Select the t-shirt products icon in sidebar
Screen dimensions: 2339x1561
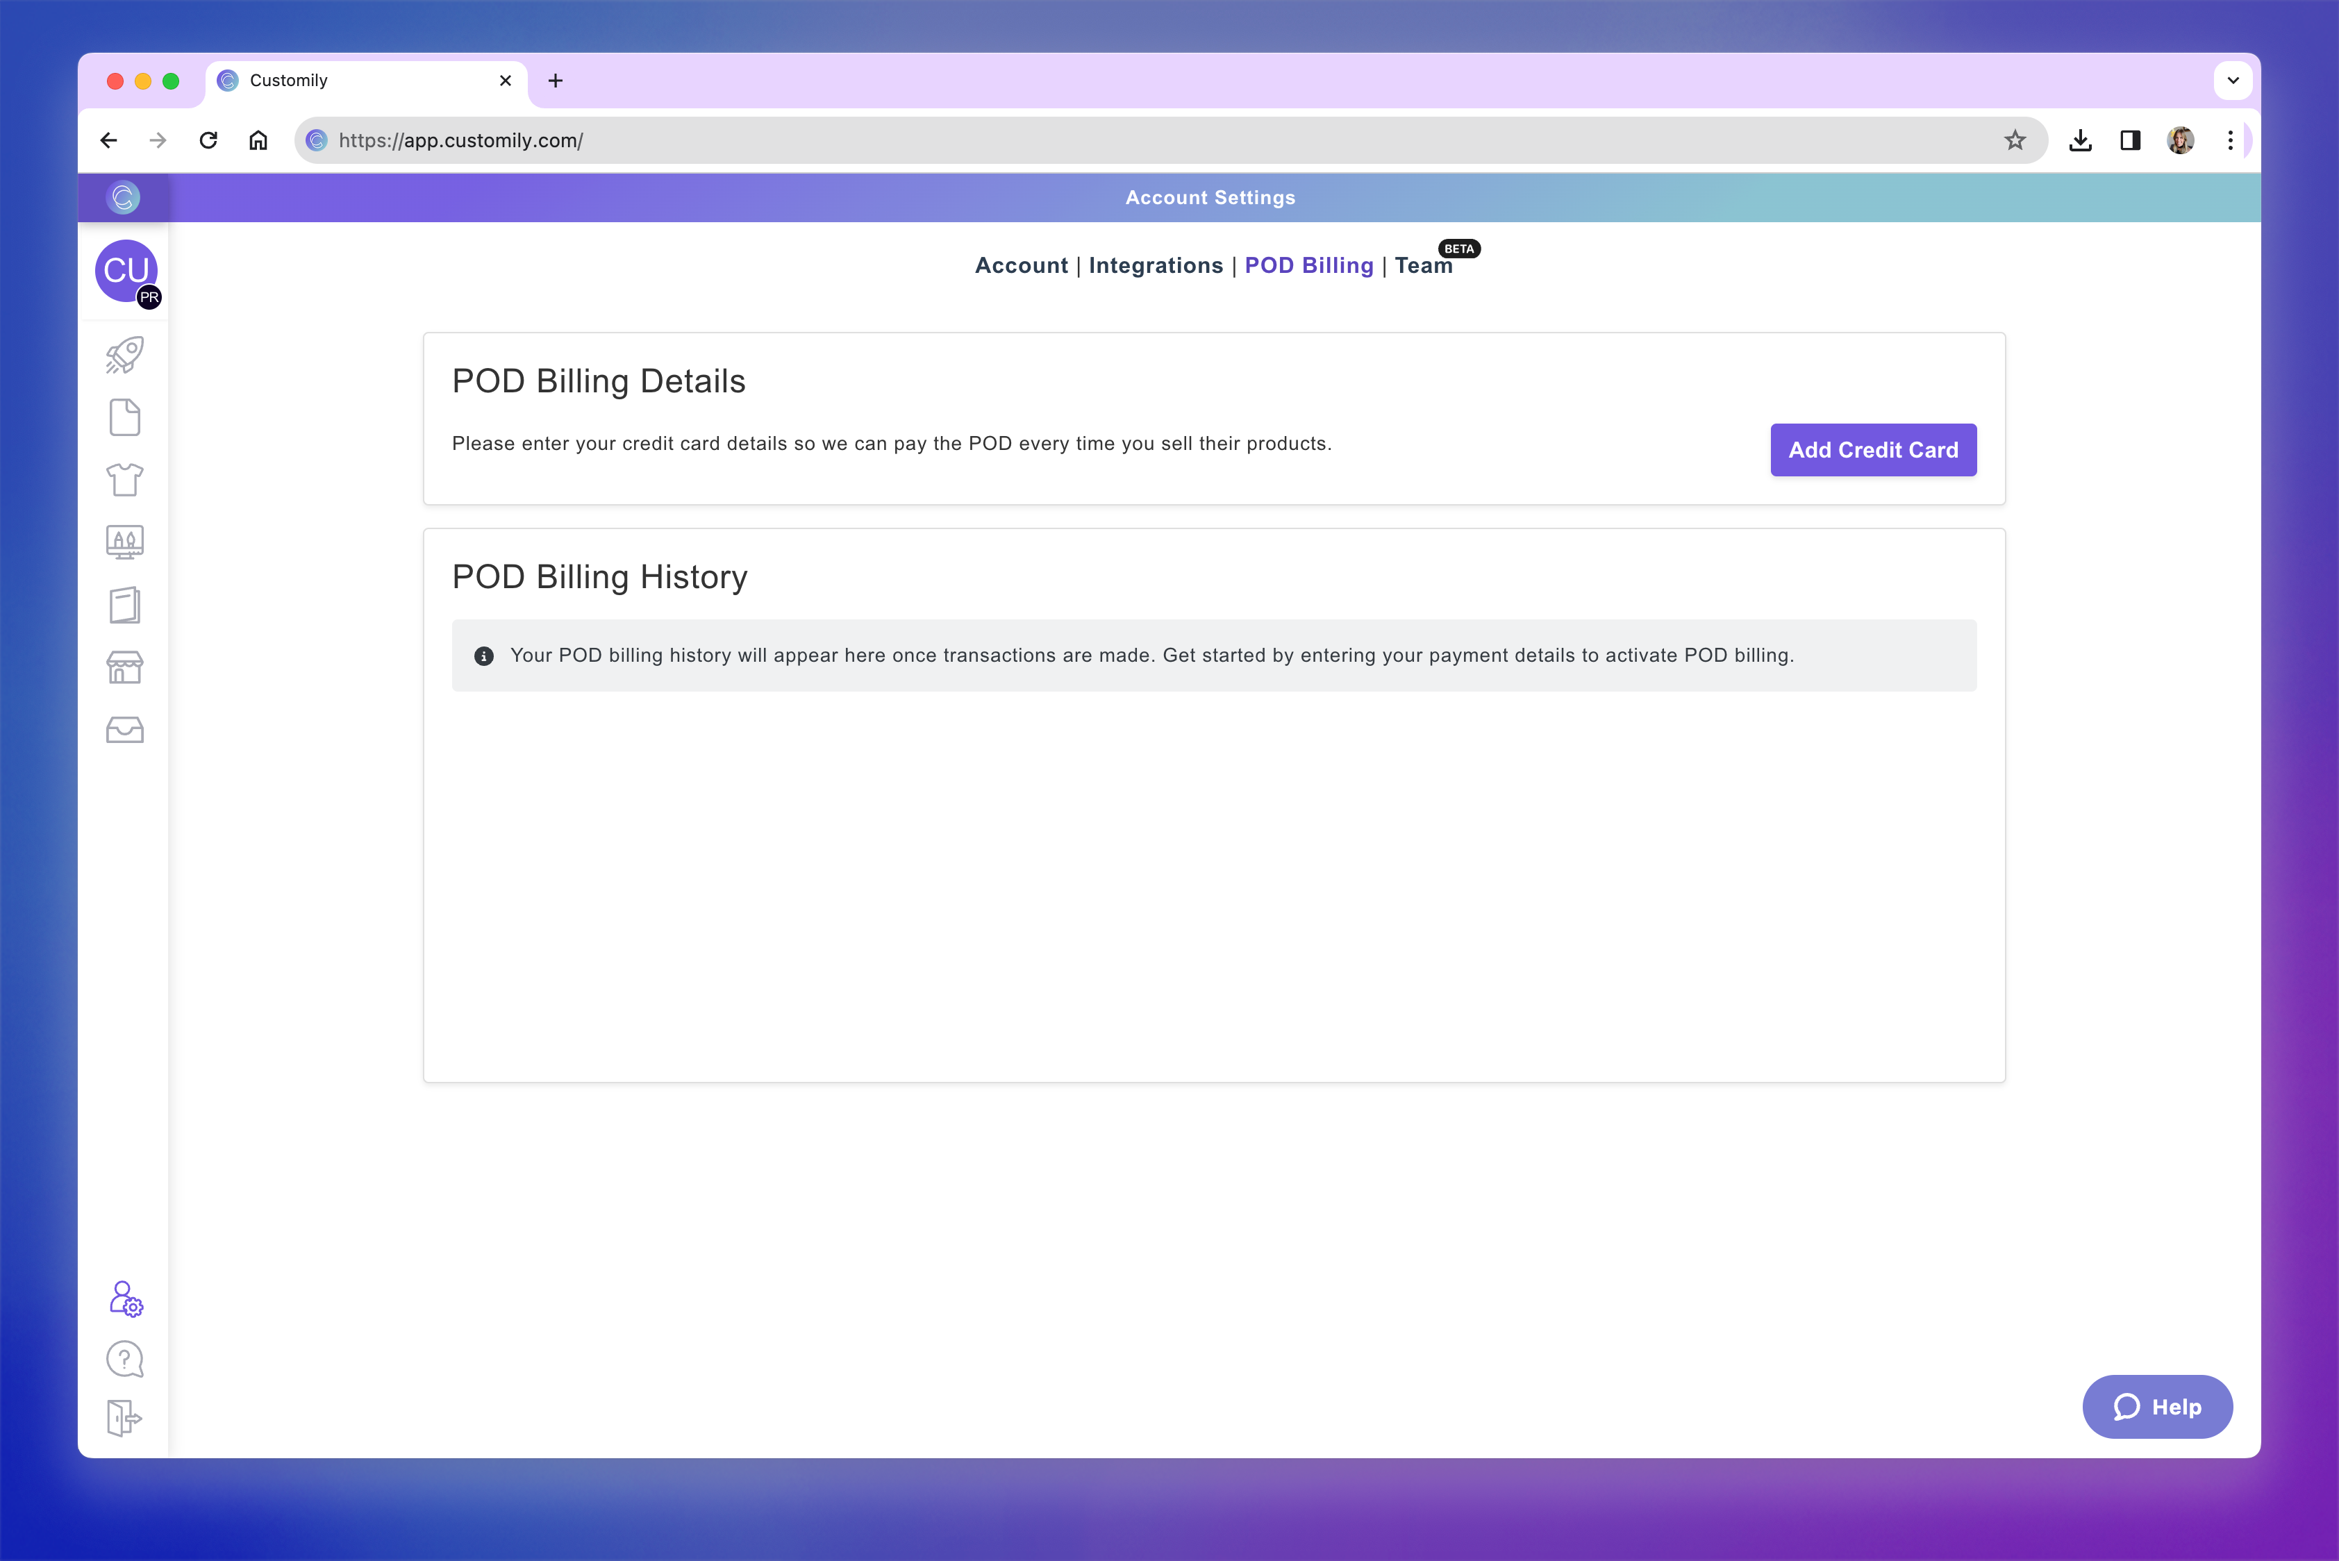point(124,480)
